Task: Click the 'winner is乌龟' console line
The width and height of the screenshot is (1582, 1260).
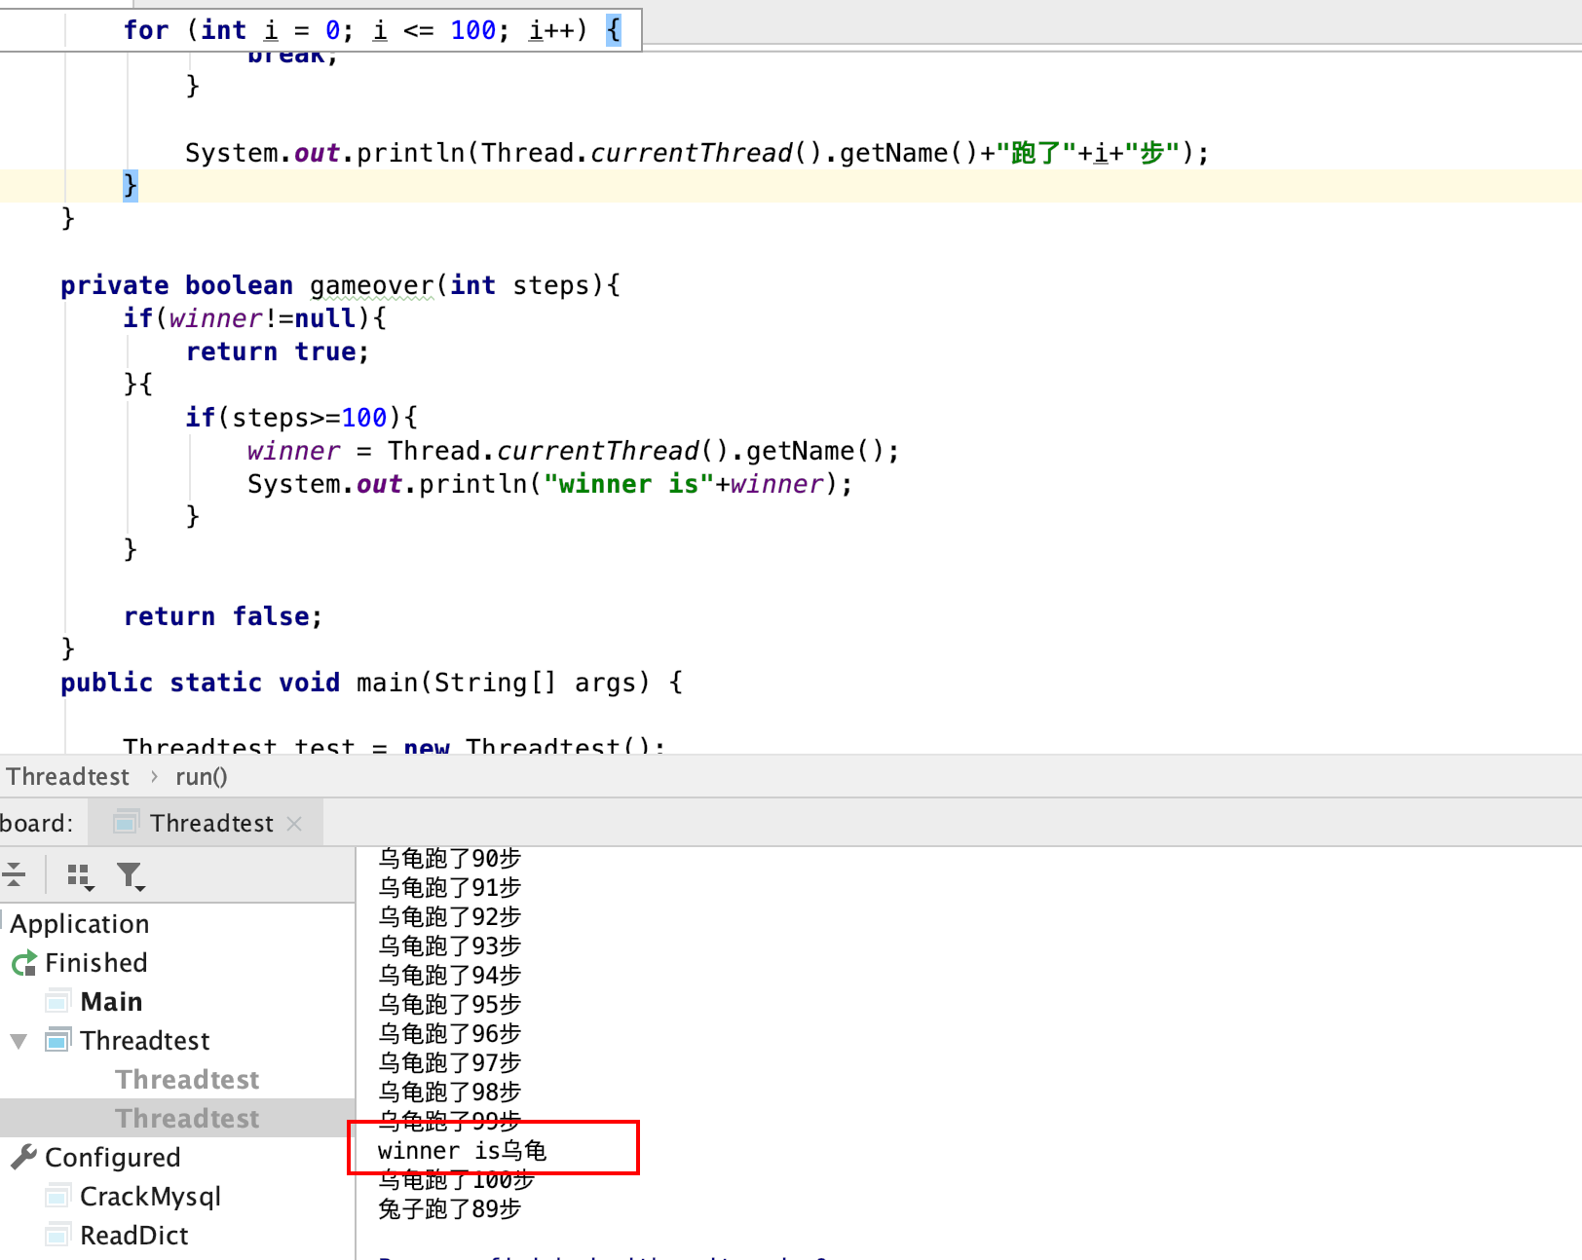Action: click(x=462, y=1151)
